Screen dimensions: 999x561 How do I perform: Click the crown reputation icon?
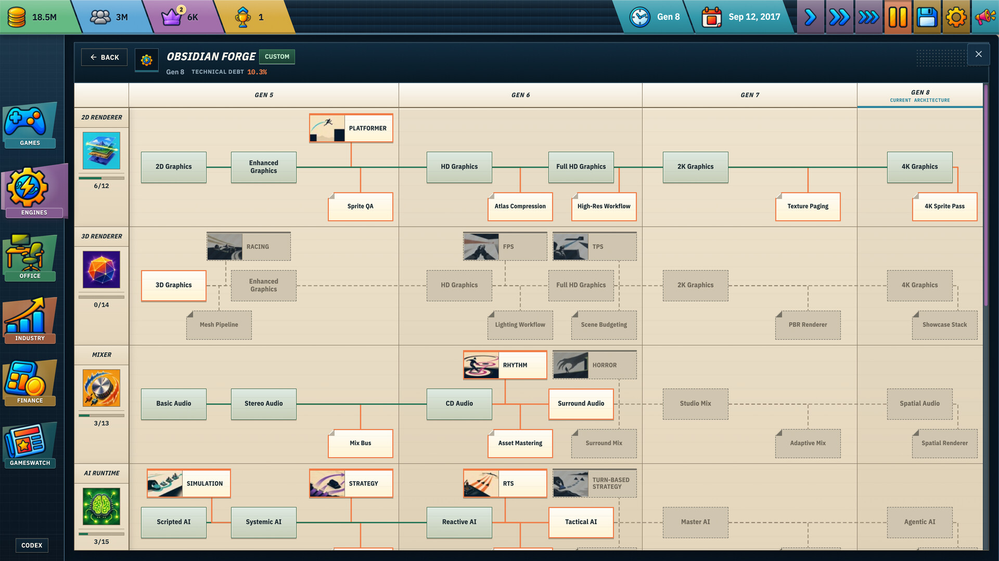[x=172, y=17]
